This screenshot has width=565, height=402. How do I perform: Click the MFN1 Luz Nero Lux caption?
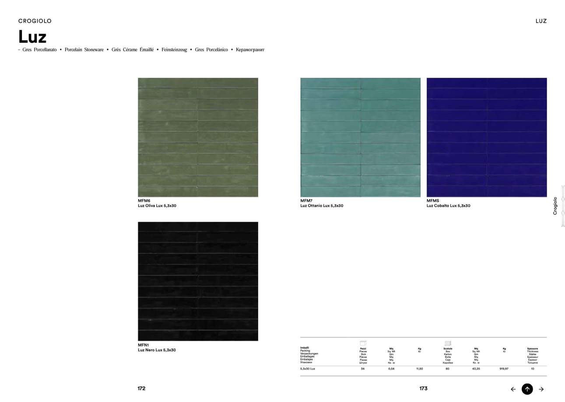(157, 347)
